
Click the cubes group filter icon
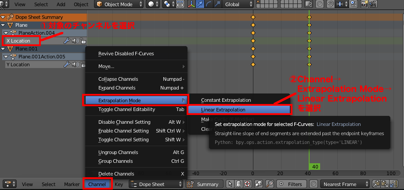[x=258, y=184]
